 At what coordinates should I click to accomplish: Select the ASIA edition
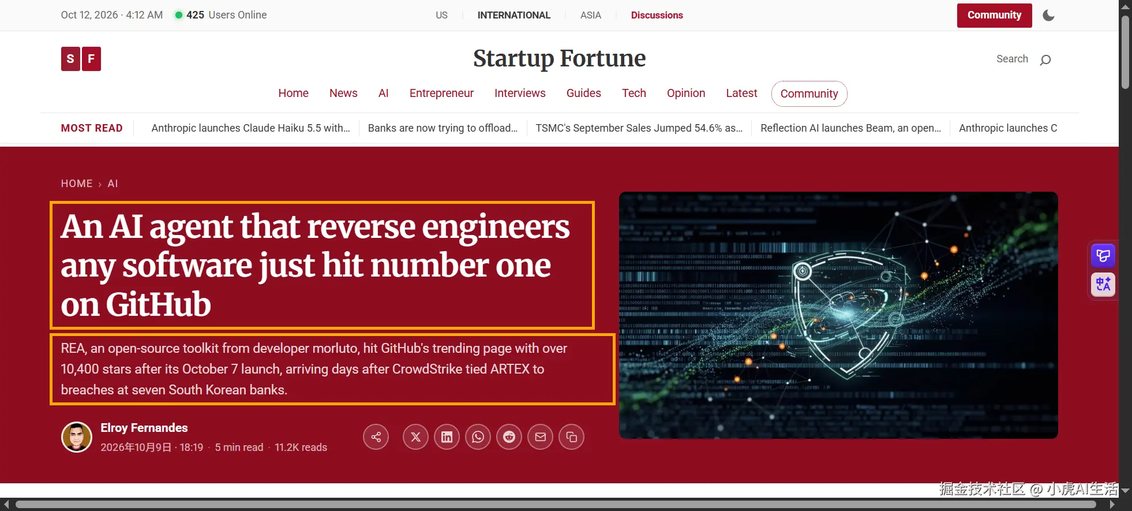(x=590, y=16)
